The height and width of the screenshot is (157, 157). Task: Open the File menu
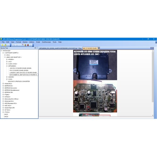(x=3, y=42)
